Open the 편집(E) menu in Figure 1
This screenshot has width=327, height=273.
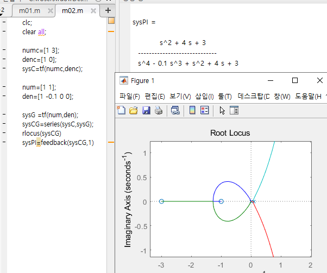(155, 96)
